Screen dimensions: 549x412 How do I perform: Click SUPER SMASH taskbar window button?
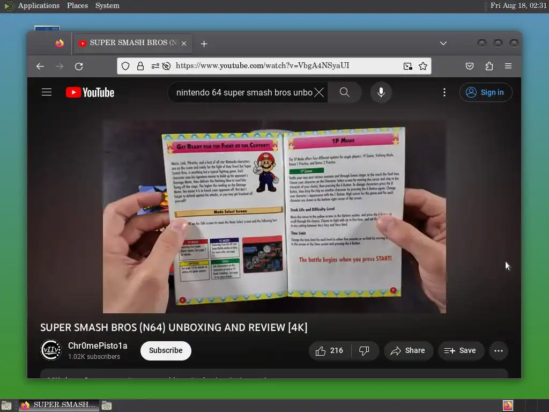tap(59, 405)
